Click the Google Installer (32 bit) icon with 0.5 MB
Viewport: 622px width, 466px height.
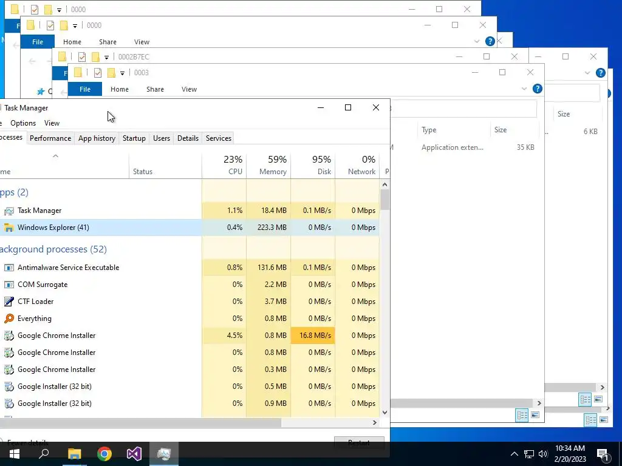click(9, 387)
